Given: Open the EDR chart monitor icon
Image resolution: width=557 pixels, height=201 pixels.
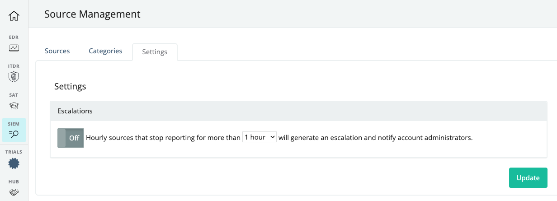Looking at the screenshot, I should tap(14, 47).
